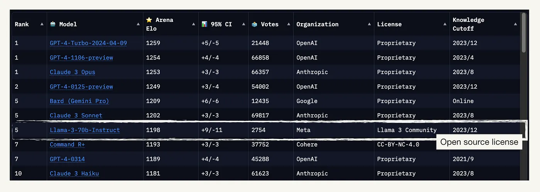Open GPT-4-0125-preview link
This screenshot has height=192, width=540.
tap(81, 87)
